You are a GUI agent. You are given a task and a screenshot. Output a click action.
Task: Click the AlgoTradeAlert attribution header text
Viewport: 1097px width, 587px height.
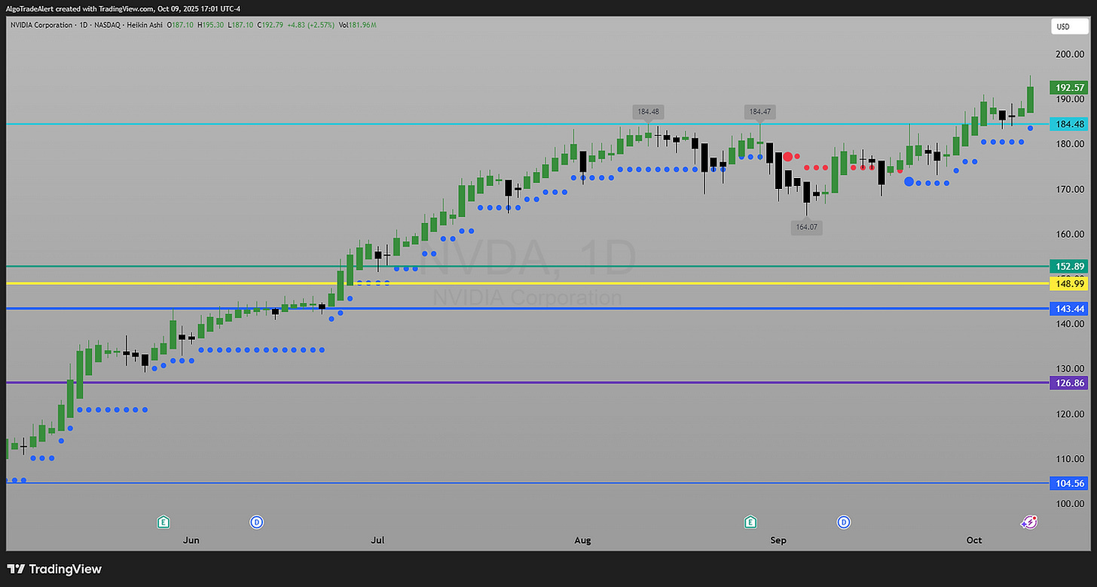tap(121, 8)
